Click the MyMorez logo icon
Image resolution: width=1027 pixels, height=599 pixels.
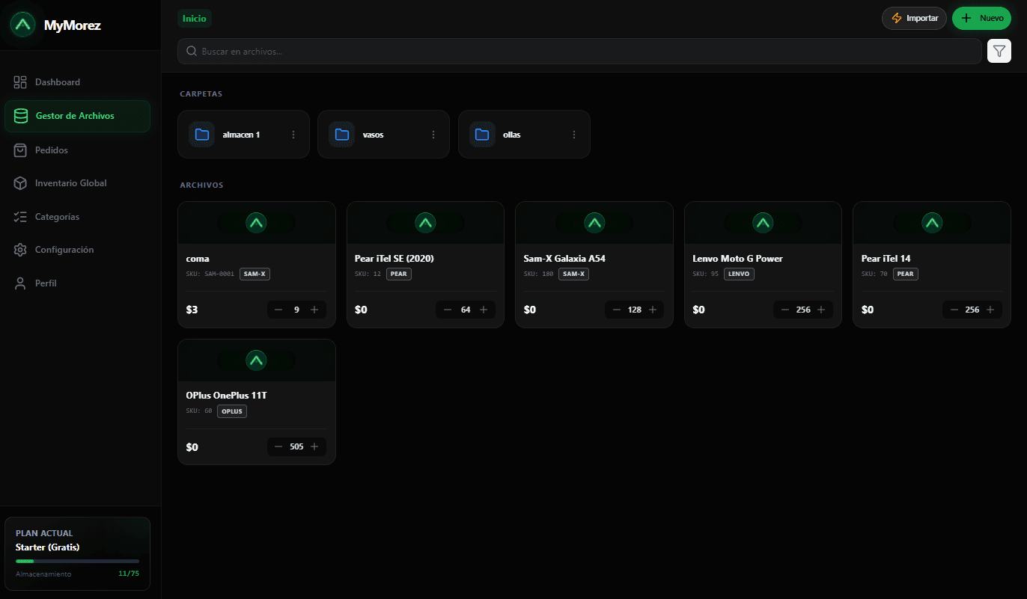pos(22,24)
